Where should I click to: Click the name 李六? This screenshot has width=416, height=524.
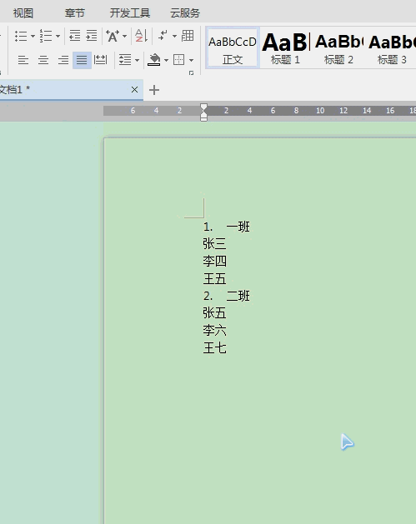tap(215, 331)
